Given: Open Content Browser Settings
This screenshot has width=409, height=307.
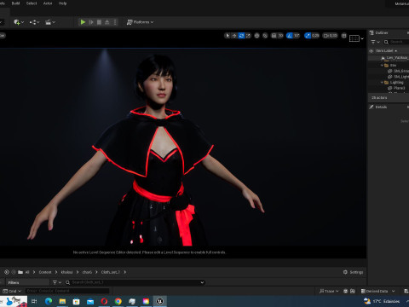Looking at the screenshot, I should [353, 272].
